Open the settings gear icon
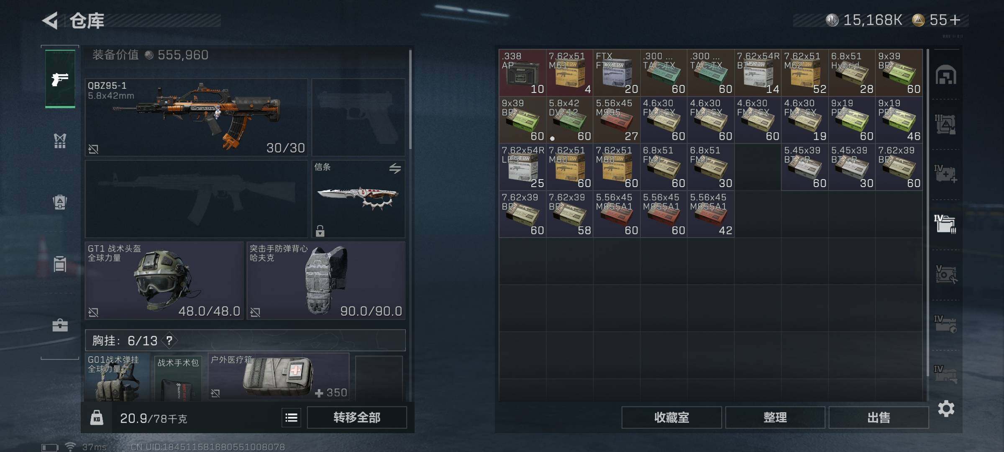The width and height of the screenshot is (1004, 452). 946,408
